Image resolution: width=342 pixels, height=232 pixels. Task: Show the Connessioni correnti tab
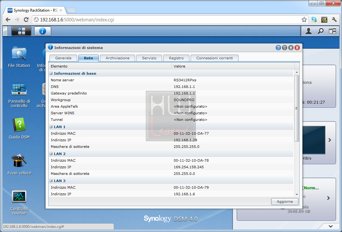[x=215, y=58]
